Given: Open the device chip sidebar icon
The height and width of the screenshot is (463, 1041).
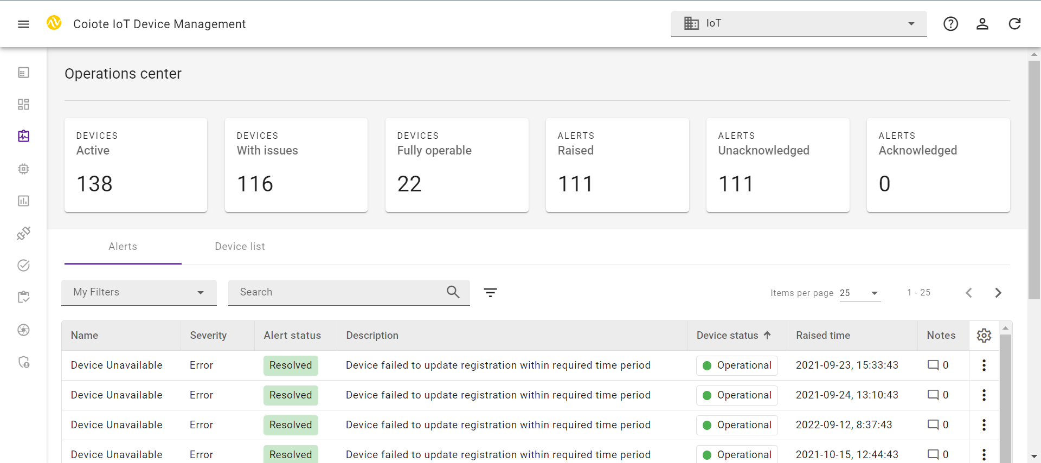Looking at the screenshot, I should pos(23,169).
